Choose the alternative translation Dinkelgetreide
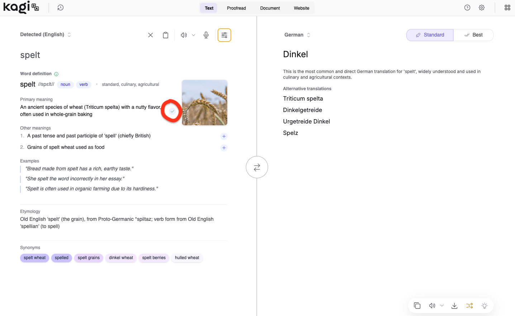Screen dimensions: 515x316 302,110
